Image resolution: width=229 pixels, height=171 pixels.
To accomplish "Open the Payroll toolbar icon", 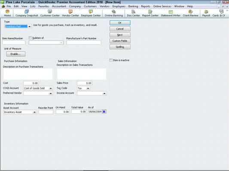I will click(x=206, y=13).
